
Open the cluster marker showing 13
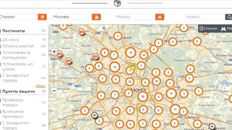(115, 67)
